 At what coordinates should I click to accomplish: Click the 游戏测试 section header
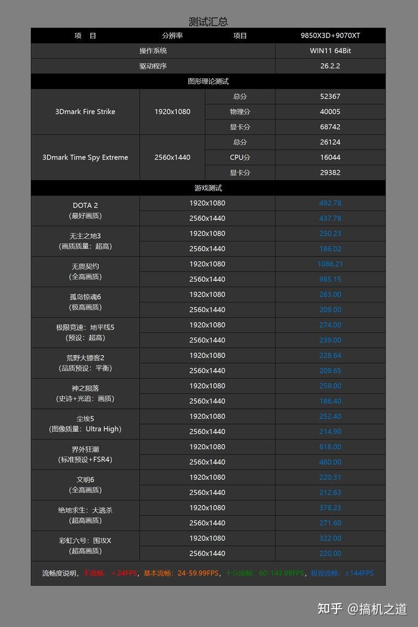click(x=208, y=188)
